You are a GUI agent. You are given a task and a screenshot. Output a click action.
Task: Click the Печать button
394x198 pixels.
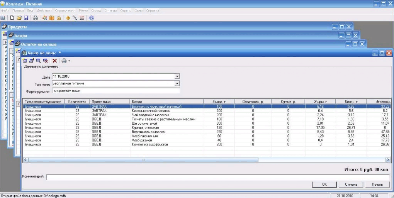(377, 184)
